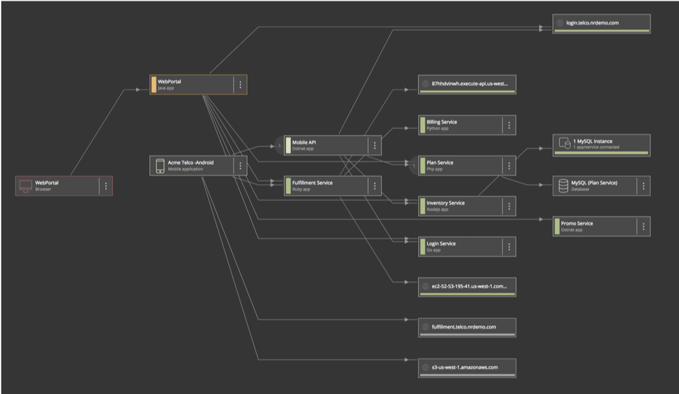This screenshot has width=679, height=394.
Task: Open Inventory Service node's three-dot menu
Action: tap(509, 206)
